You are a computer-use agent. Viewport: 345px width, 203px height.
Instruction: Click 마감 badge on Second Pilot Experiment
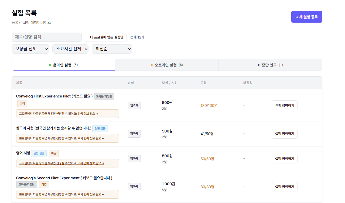pos(44,185)
